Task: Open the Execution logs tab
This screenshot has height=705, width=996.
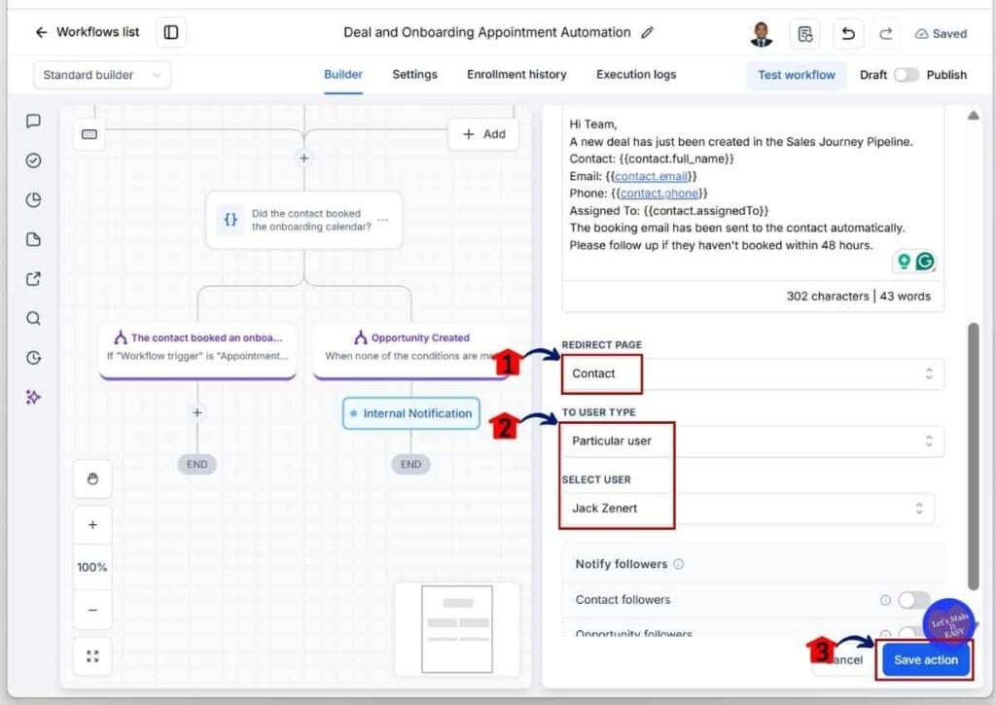Action: (x=636, y=74)
